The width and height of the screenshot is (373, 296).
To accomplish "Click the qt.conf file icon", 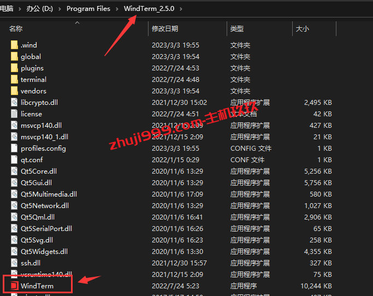I will pos(14,159).
